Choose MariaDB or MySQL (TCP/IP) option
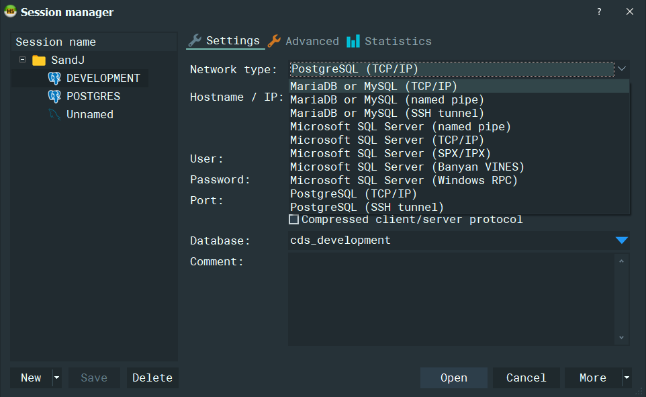Viewport: 646px width, 397px height. tap(459, 86)
